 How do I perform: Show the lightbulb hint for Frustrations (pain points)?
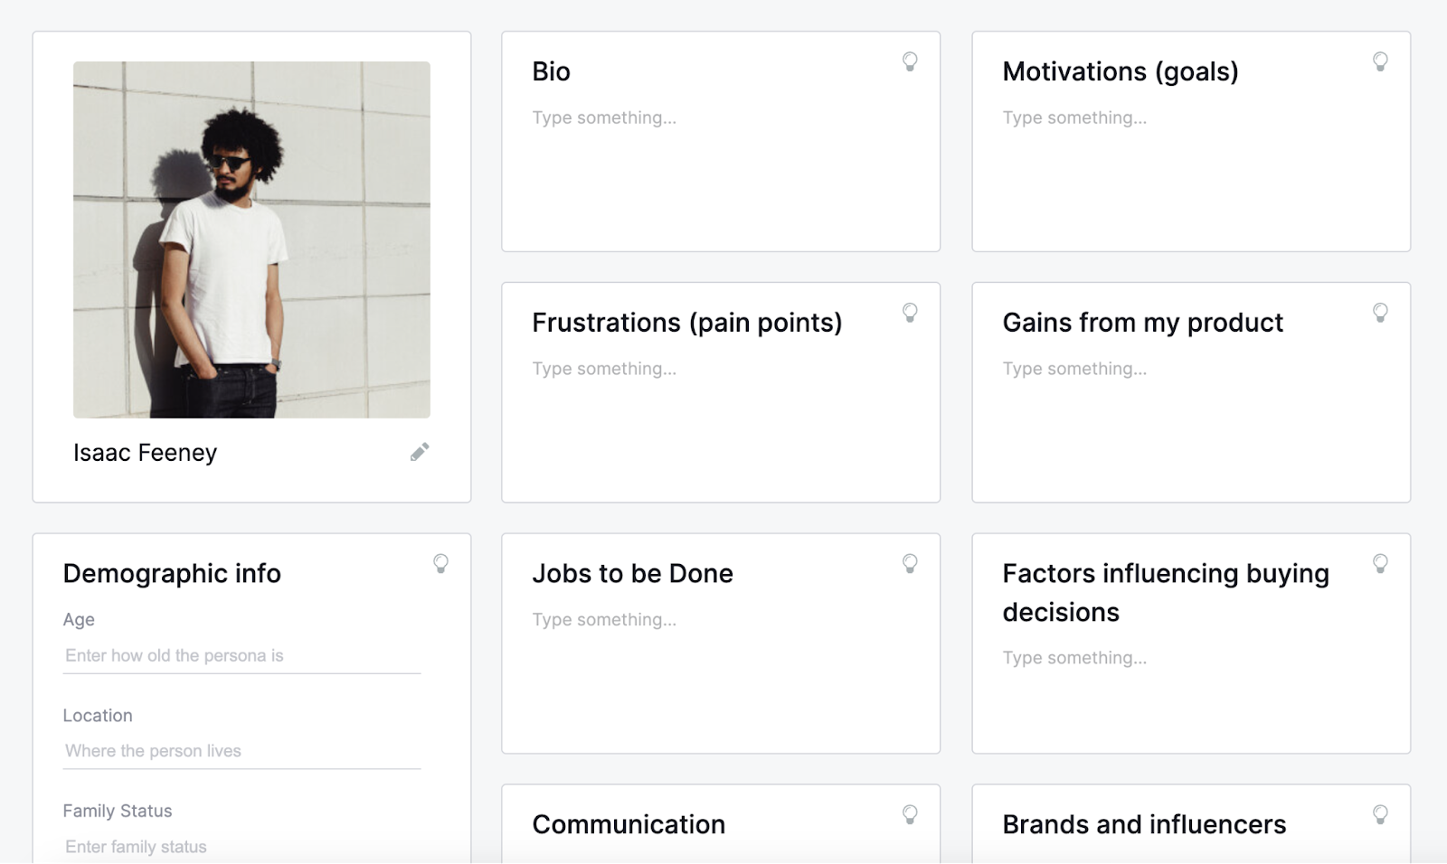(x=910, y=313)
